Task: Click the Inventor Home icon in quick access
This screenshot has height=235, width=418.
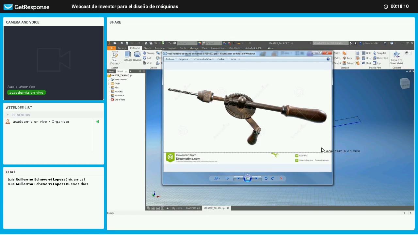Action: pyautogui.click(x=146, y=43)
